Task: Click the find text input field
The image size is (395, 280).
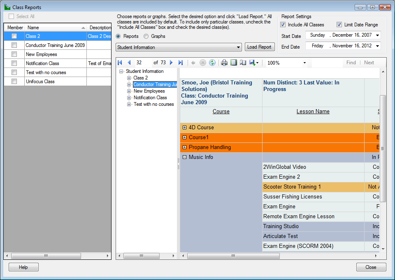Action: [327, 63]
